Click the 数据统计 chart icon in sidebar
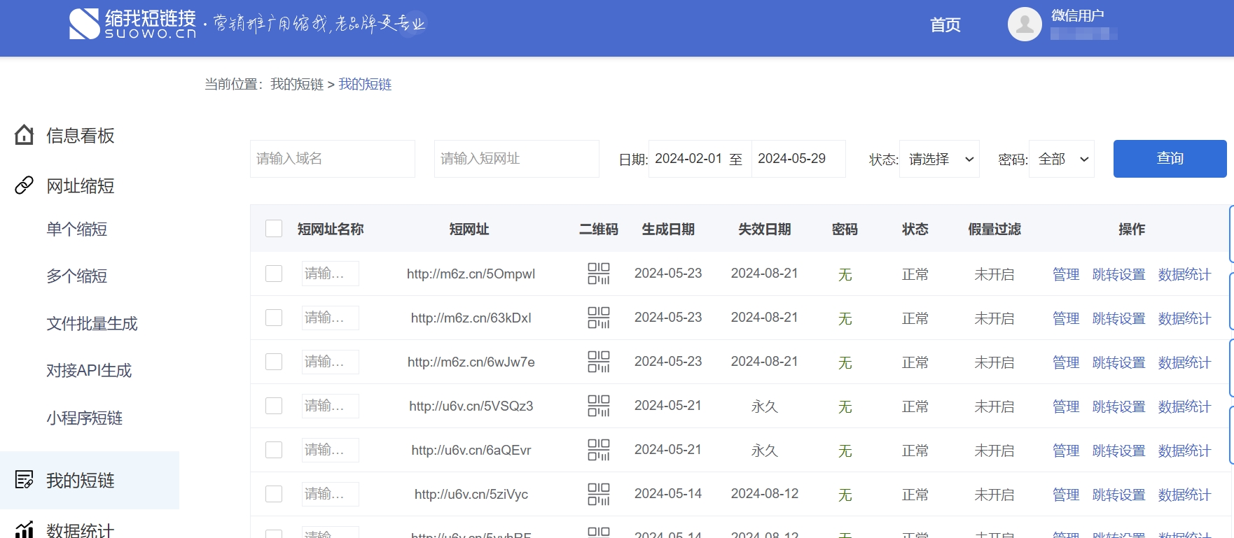 point(25,530)
